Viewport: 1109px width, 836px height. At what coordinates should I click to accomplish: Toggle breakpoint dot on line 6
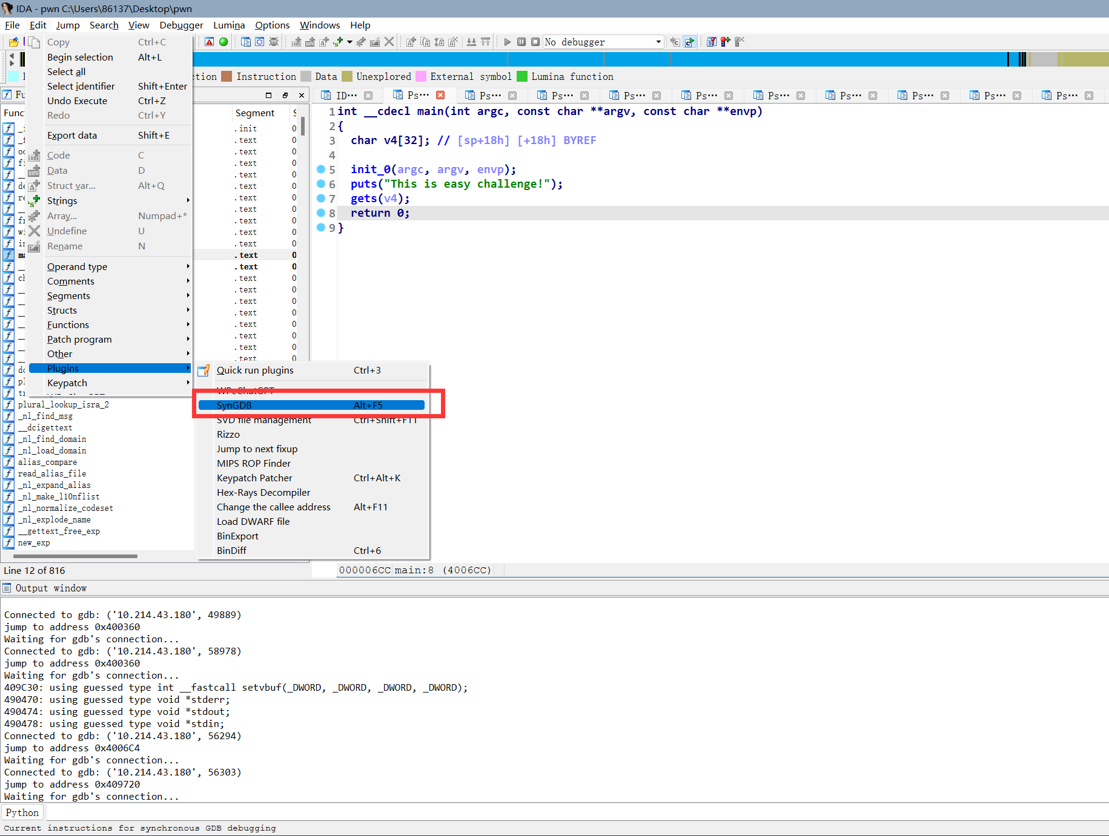[x=321, y=184]
